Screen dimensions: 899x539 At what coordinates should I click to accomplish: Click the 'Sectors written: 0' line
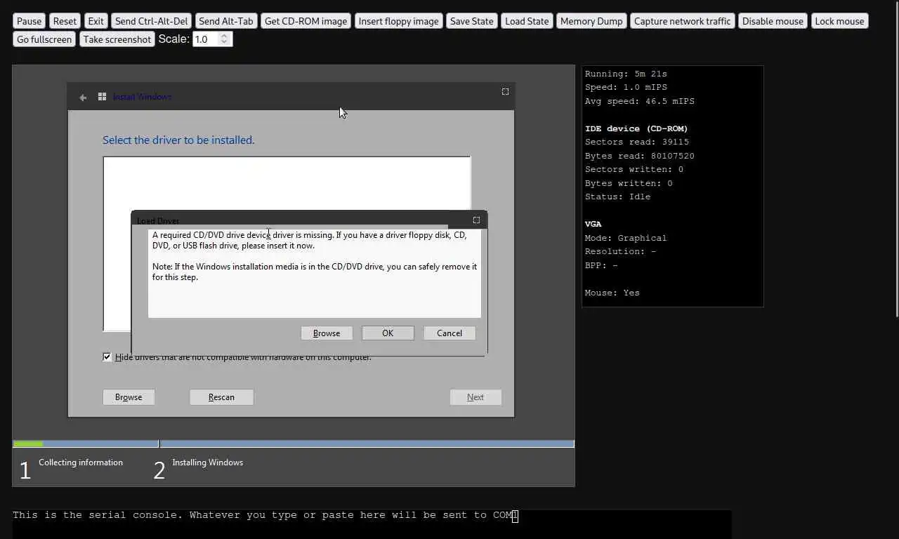tap(634, 169)
